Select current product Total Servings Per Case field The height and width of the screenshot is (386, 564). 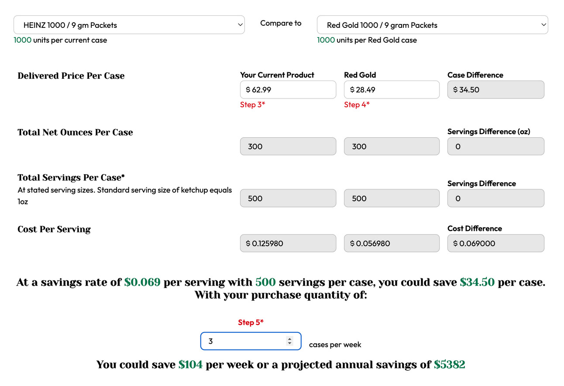click(x=288, y=198)
